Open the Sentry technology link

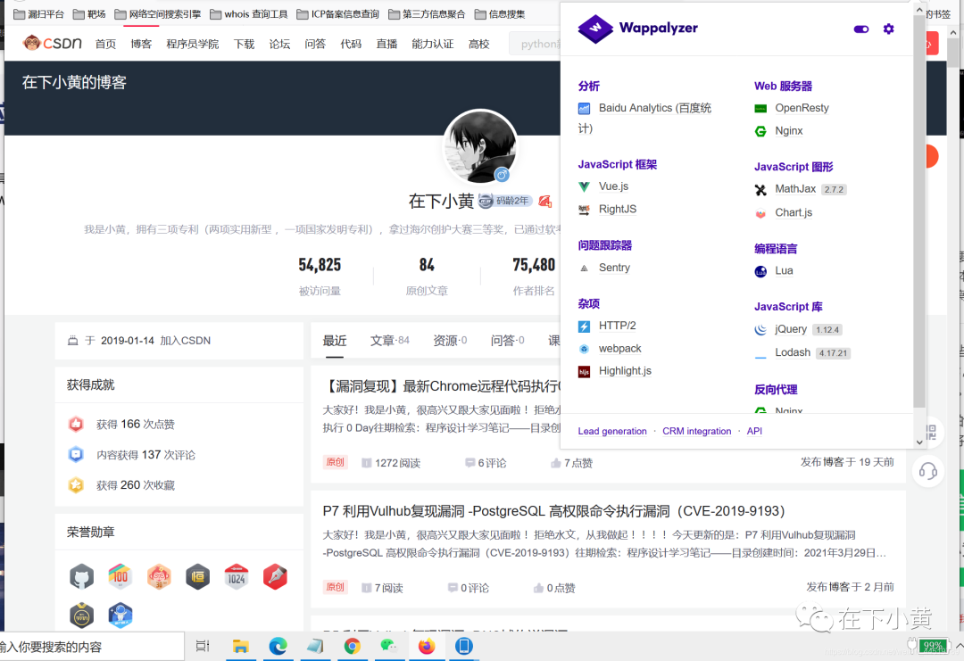(x=614, y=268)
